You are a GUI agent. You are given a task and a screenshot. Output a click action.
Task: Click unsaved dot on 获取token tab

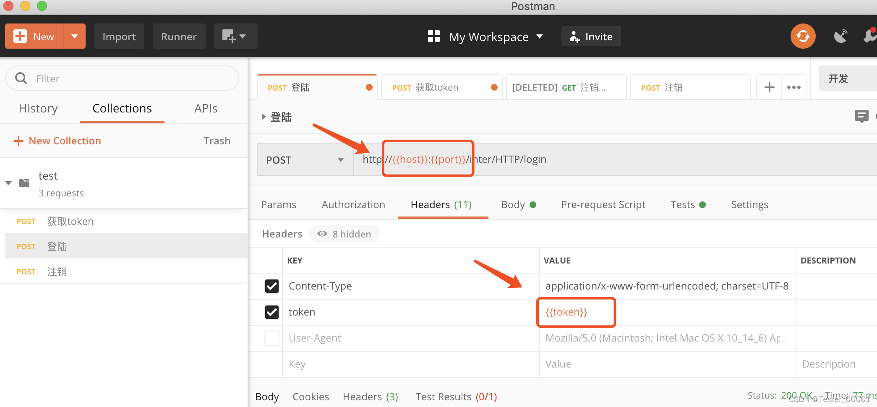(494, 87)
